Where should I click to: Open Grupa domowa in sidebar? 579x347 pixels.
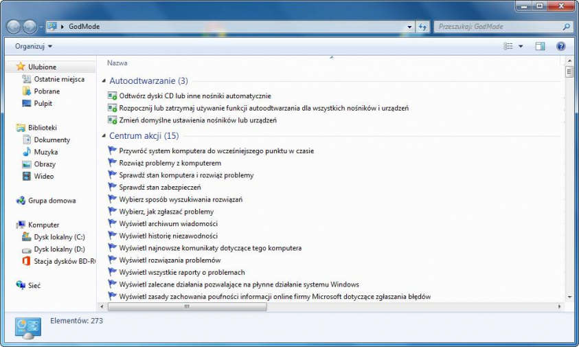pyautogui.click(x=52, y=201)
